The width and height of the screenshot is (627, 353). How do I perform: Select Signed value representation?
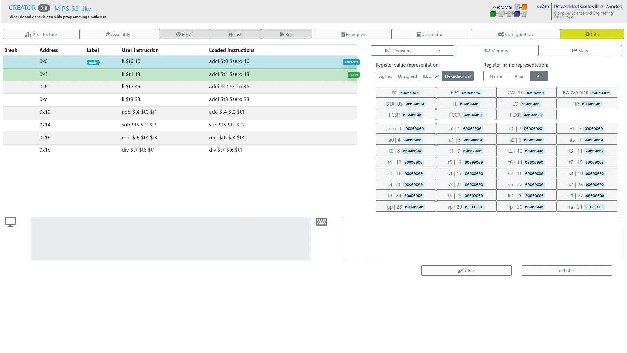tap(385, 76)
